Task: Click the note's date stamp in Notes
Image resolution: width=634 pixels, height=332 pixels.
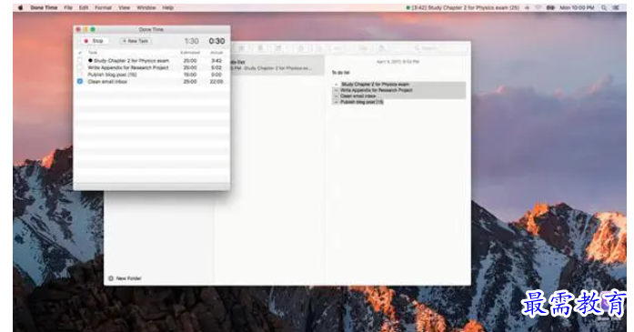Action: pyautogui.click(x=398, y=62)
